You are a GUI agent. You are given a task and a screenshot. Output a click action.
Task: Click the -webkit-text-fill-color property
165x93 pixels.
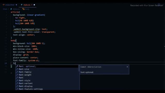pyautogui.click(x=26, y=32)
